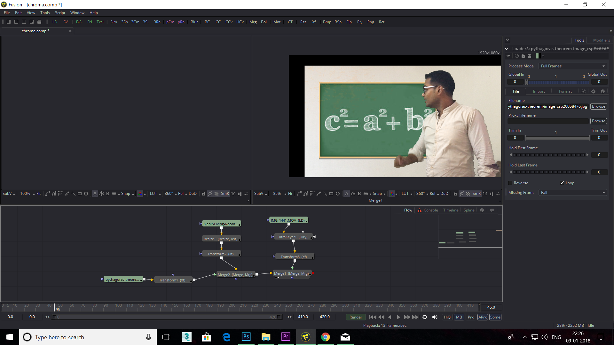614x345 pixels.
Task: Switch to the Modifiers tab
Action: (601, 40)
